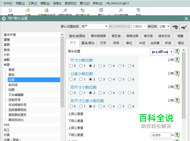Open the 帮助 menu

point(98,3)
